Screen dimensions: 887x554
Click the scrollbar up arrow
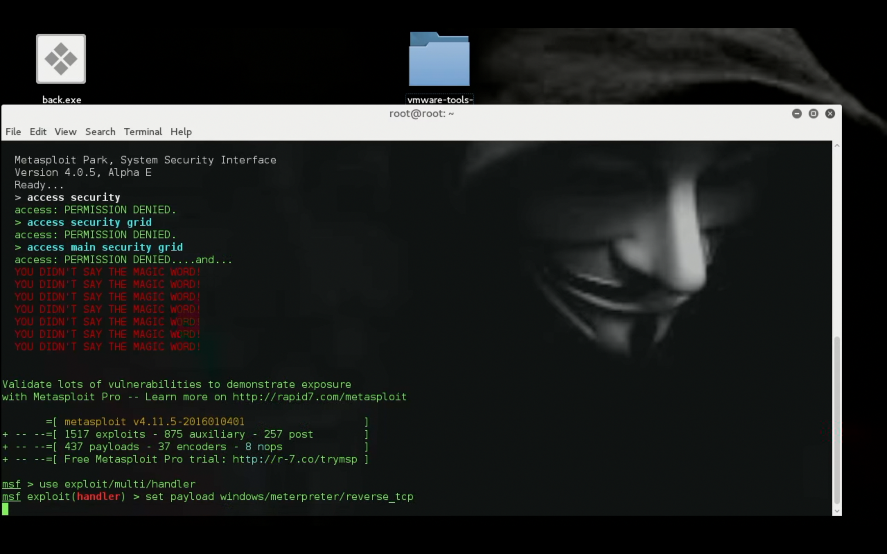tap(837, 146)
